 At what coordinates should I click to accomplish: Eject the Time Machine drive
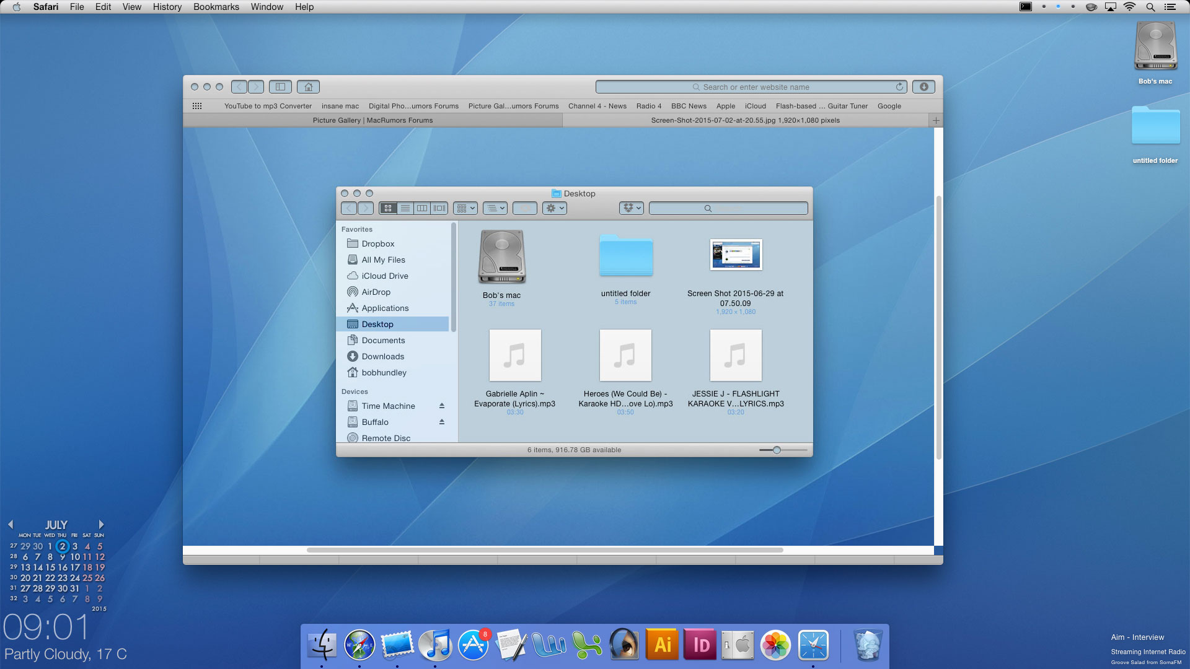pos(442,406)
